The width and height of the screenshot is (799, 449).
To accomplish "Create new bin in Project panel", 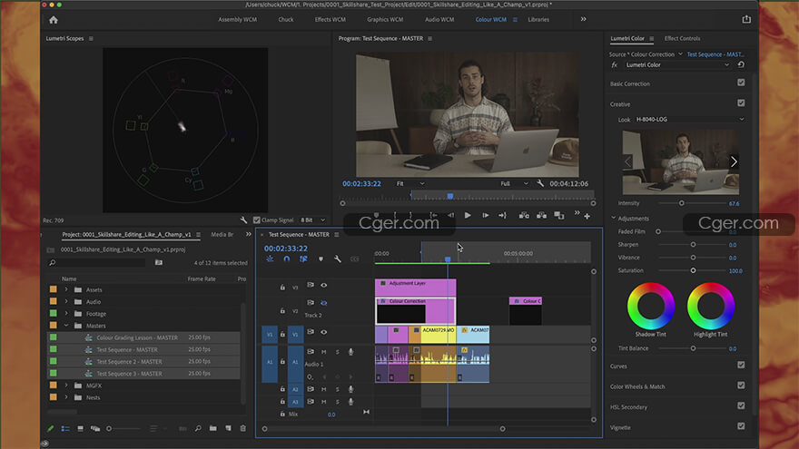I will 213,429.
